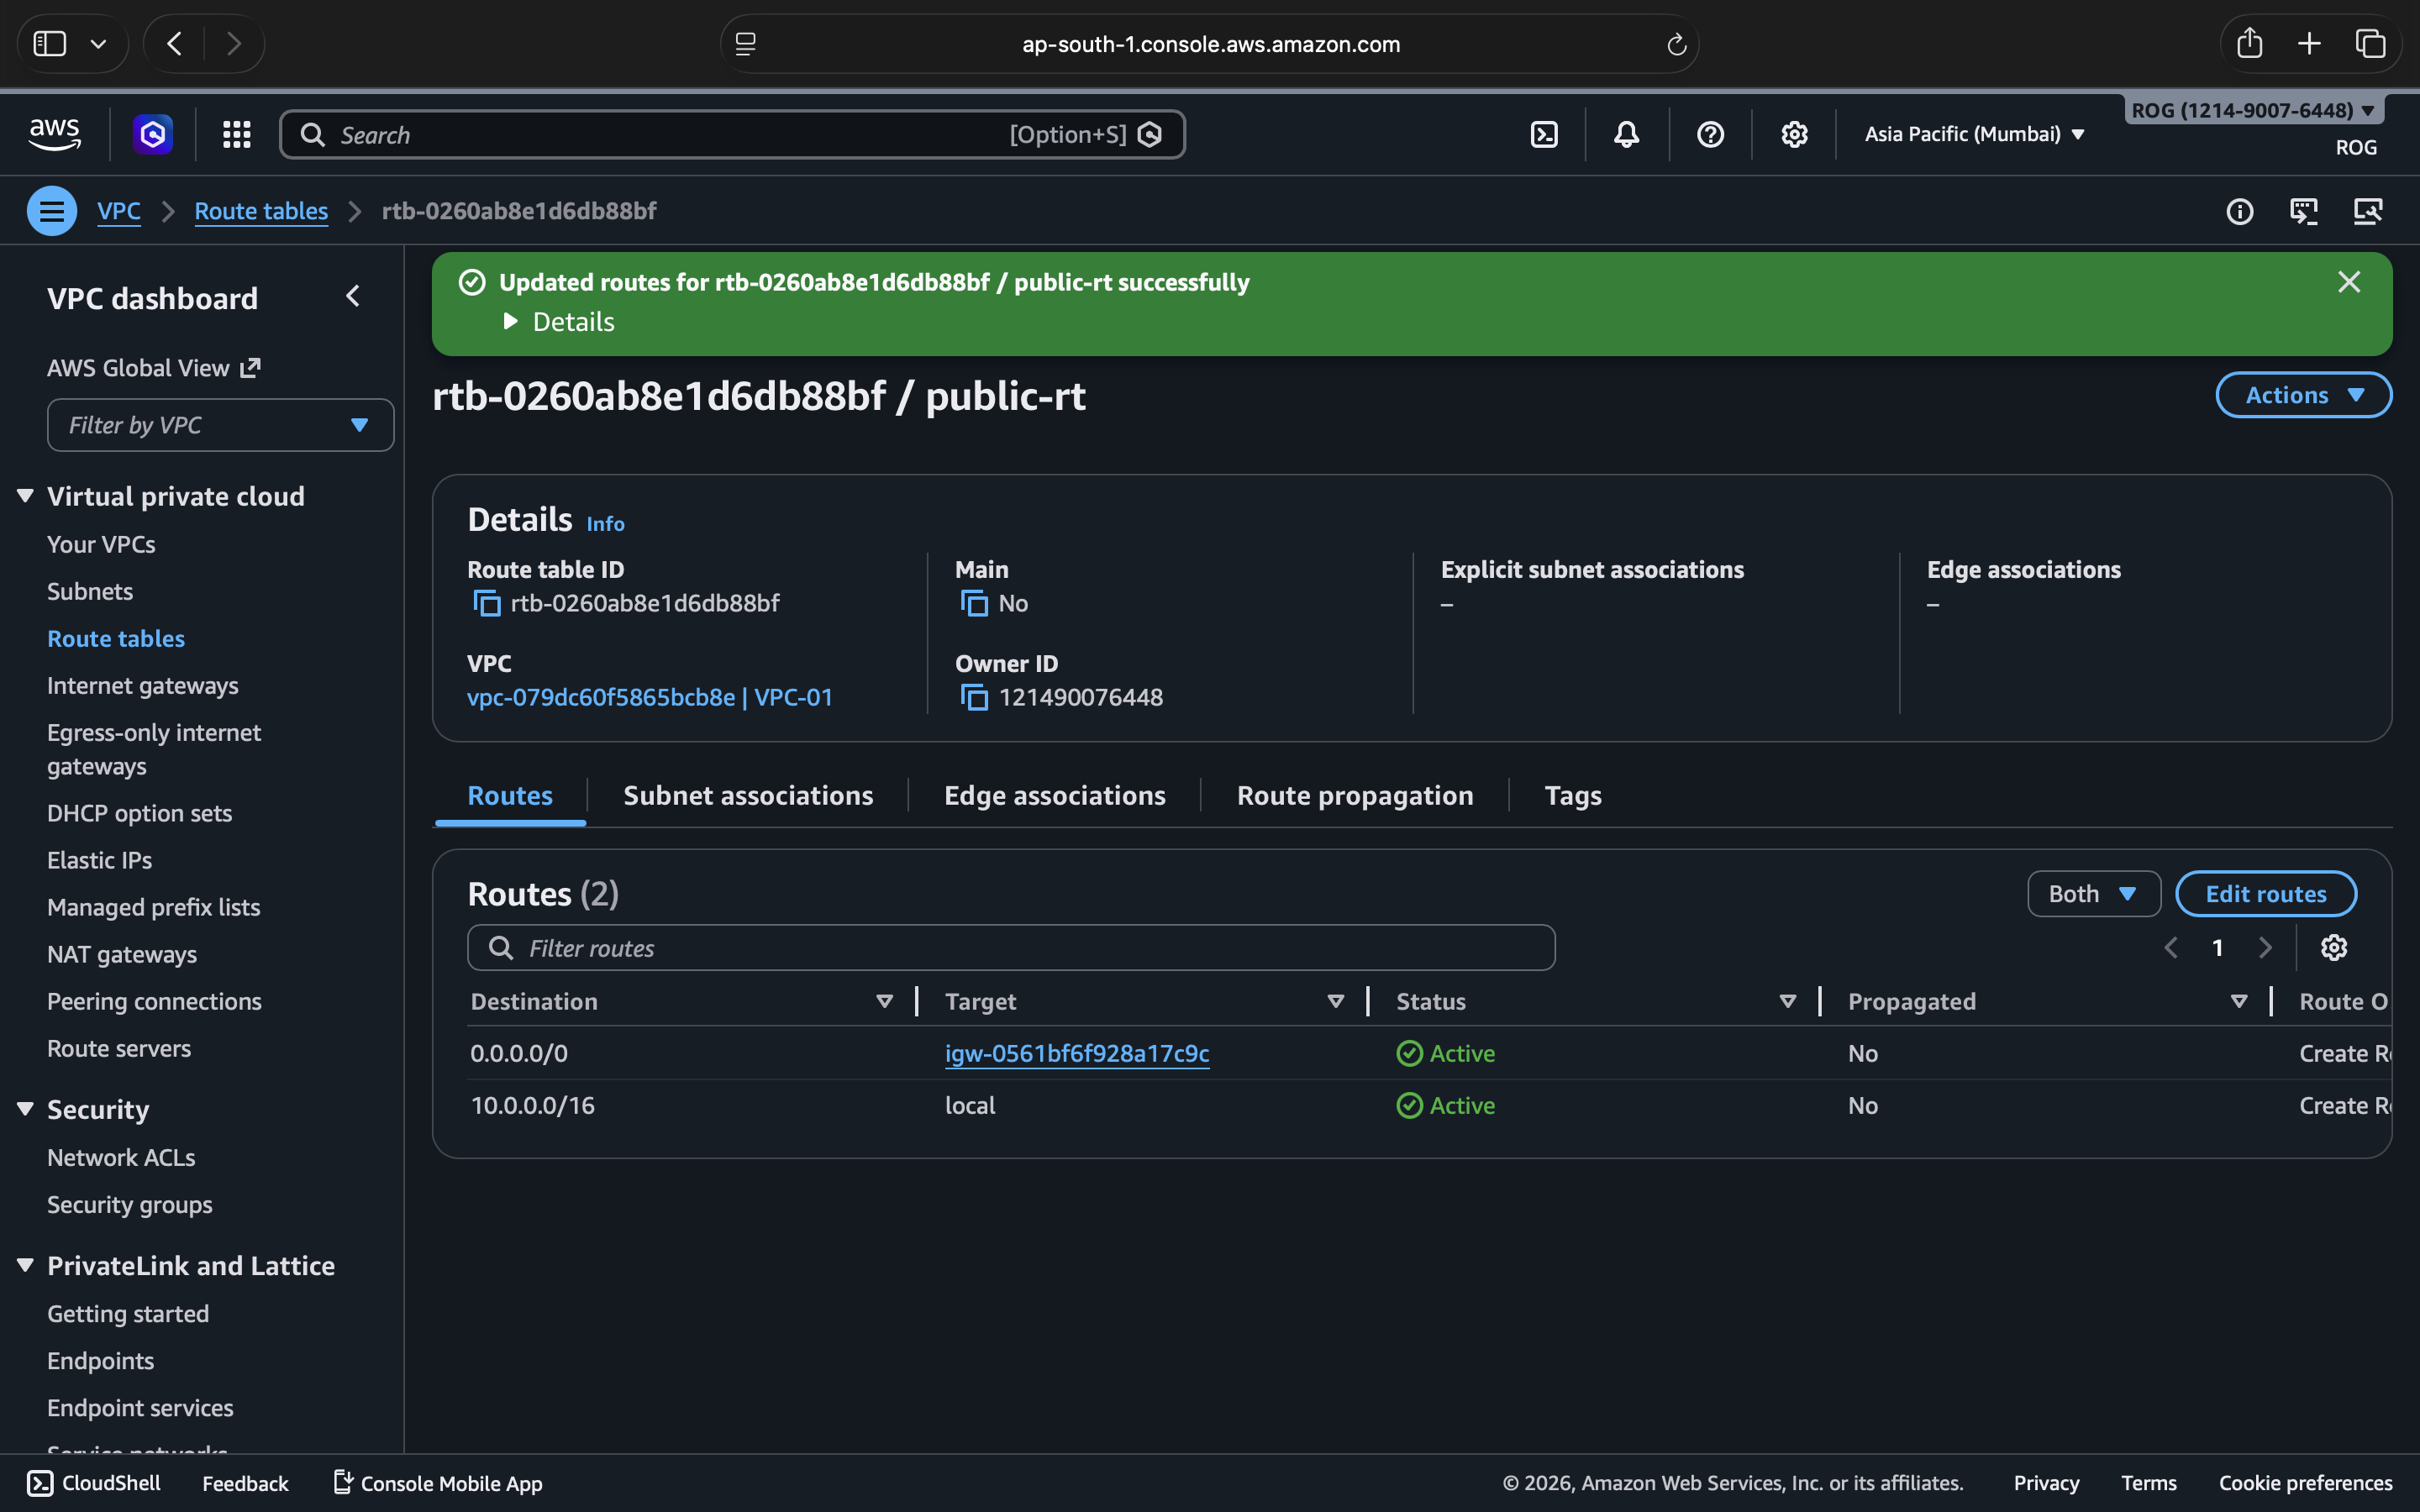Click the Edit routes button
This screenshot has height=1512, width=2420.
click(x=2265, y=894)
